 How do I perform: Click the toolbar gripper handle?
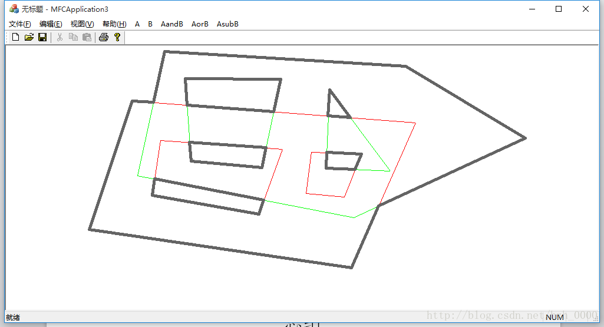coord(7,37)
